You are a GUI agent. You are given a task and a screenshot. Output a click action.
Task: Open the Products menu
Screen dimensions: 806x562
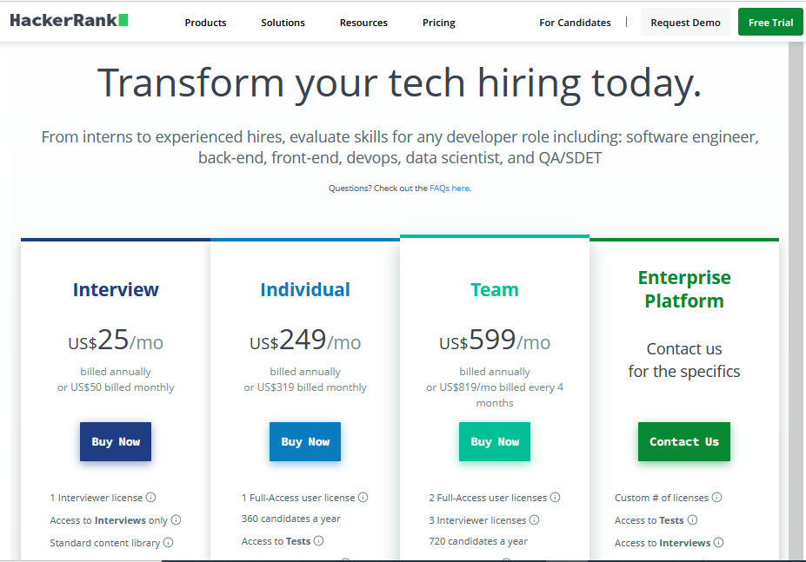pyautogui.click(x=205, y=23)
